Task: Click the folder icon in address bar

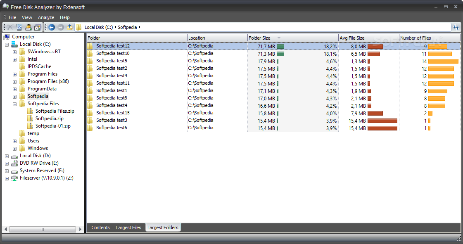Action: point(79,27)
